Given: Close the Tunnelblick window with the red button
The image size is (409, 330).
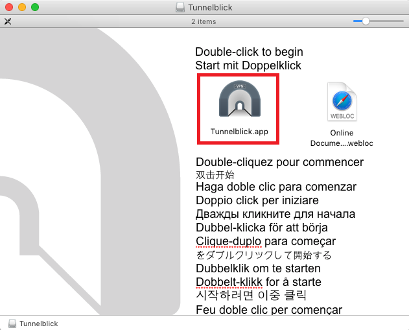Looking at the screenshot, I should (x=9, y=7).
